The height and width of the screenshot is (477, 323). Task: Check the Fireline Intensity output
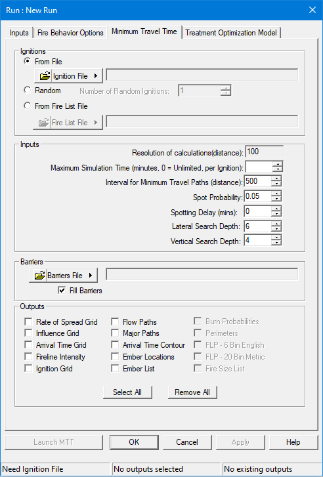click(x=28, y=356)
